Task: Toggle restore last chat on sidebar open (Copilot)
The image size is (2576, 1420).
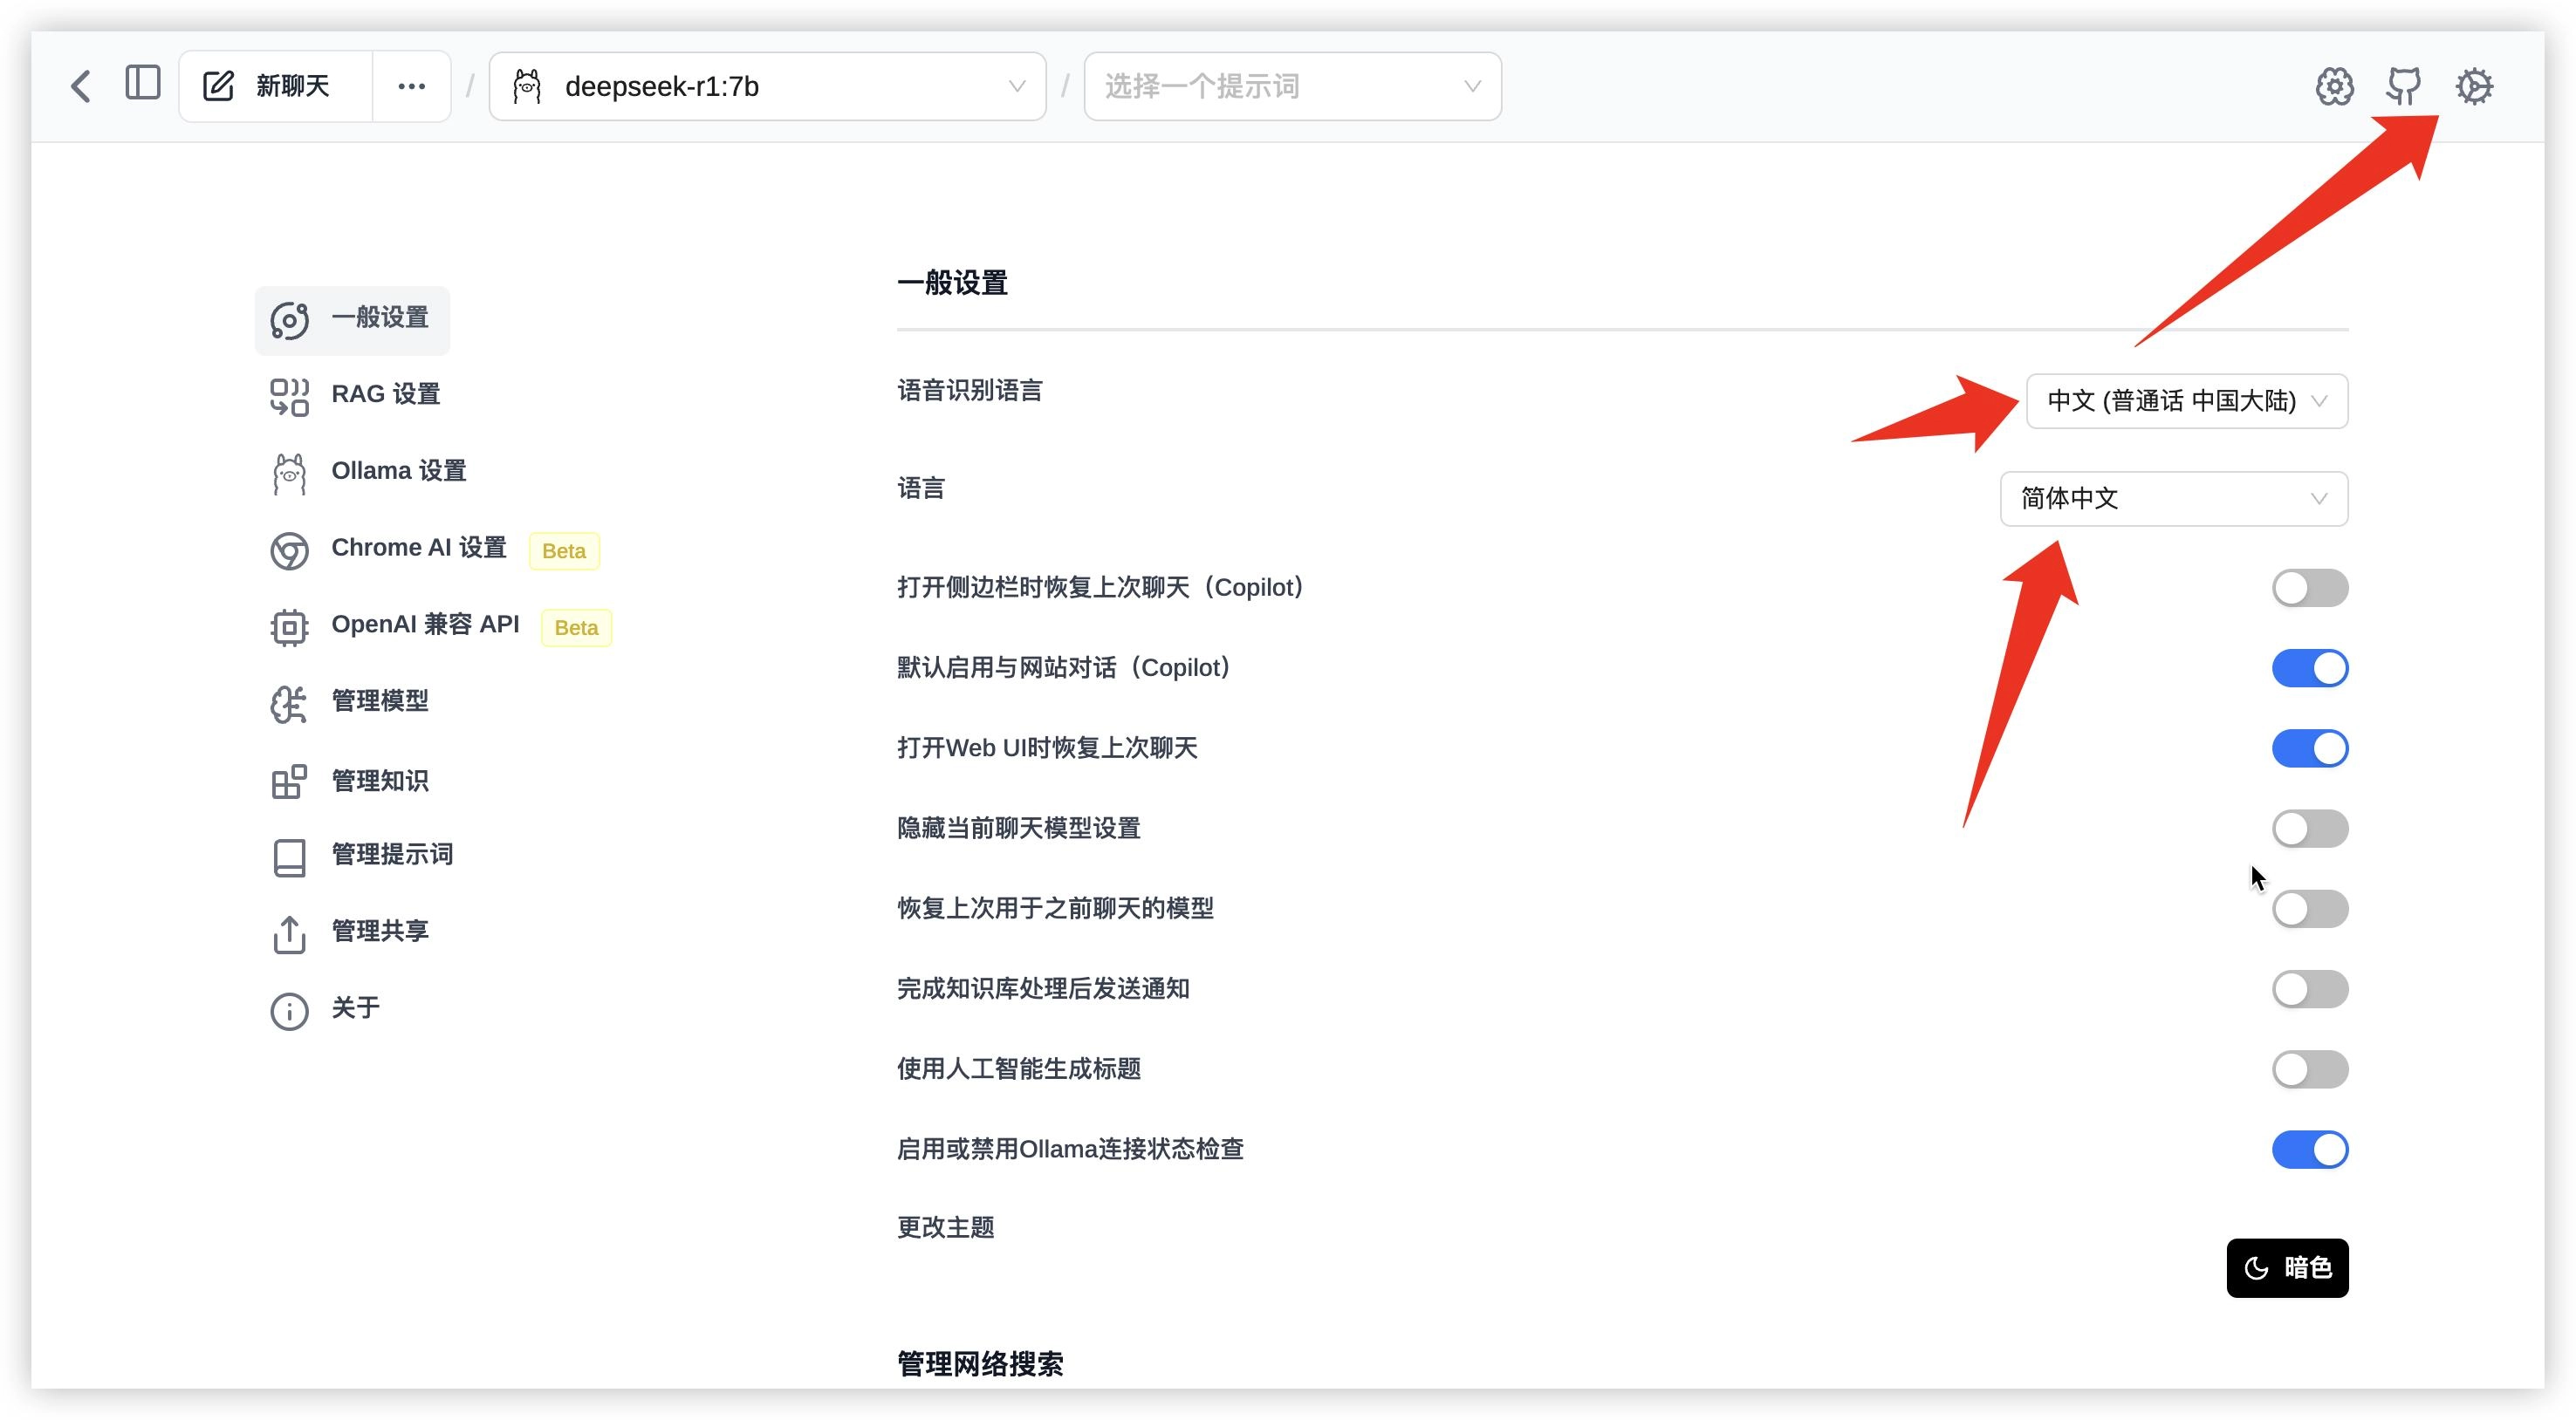Action: (x=2310, y=588)
